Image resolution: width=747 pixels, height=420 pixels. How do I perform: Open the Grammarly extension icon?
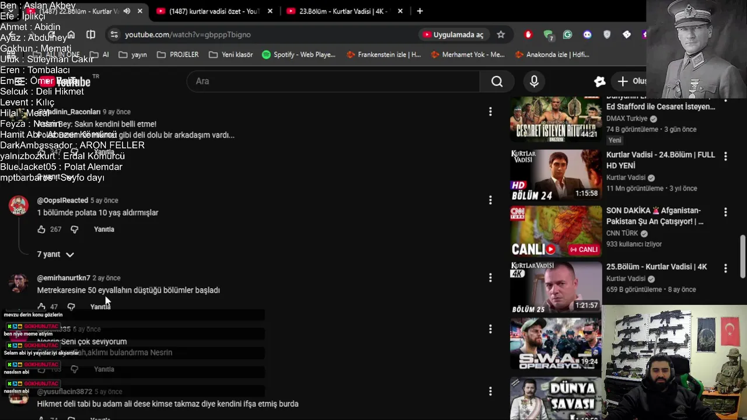click(x=567, y=34)
